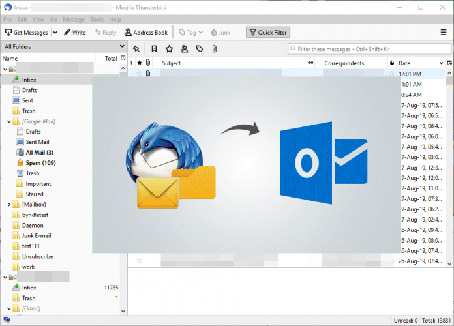The width and height of the screenshot is (454, 326).
Task: Click the online status icon in status bar
Action: 7,320
